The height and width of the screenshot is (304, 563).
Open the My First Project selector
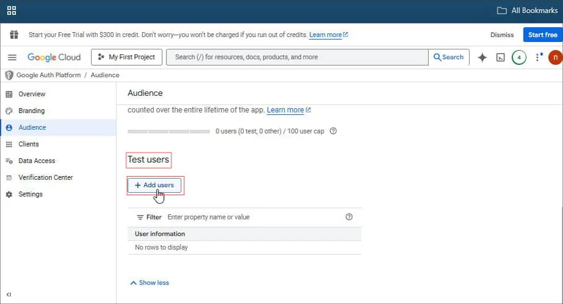click(127, 57)
